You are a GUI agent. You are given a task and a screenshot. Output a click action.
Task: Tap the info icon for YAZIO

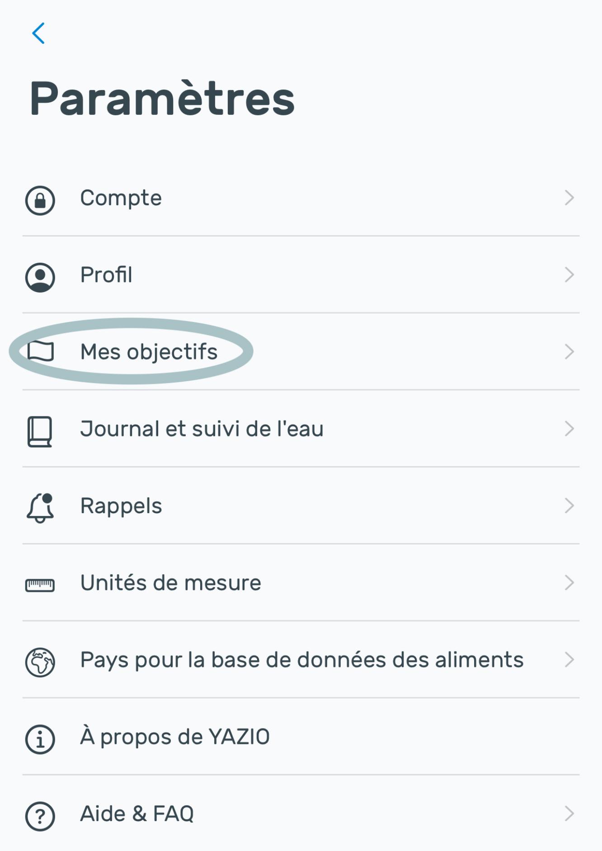point(40,739)
